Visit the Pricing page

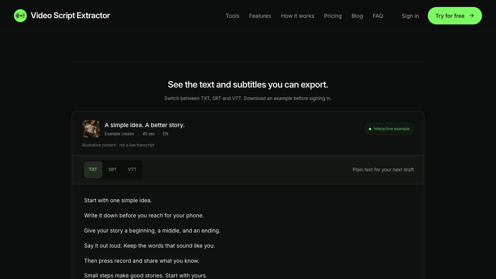333,16
